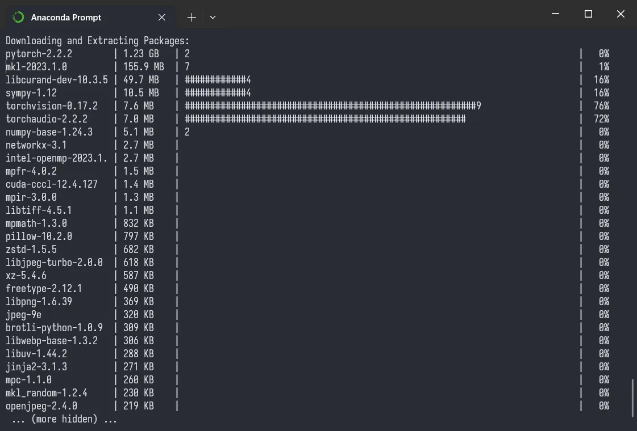This screenshot has height=431, width=637.
Task: Click the 'Downloading and Extracting Packages:' heading
Action: (x=98, y=41)
